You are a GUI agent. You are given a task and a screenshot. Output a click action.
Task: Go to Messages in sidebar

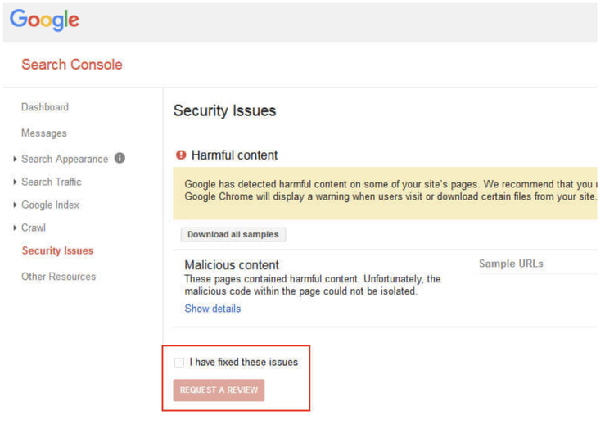click(44, 133)
